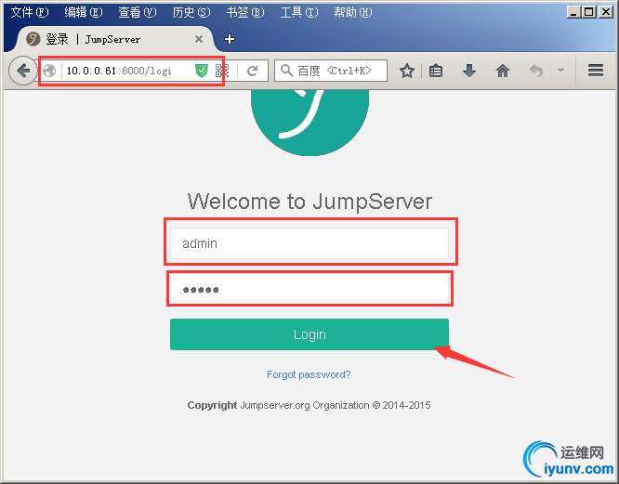Click the Copyright Jumpserver.org text

(x=309, y=405)
